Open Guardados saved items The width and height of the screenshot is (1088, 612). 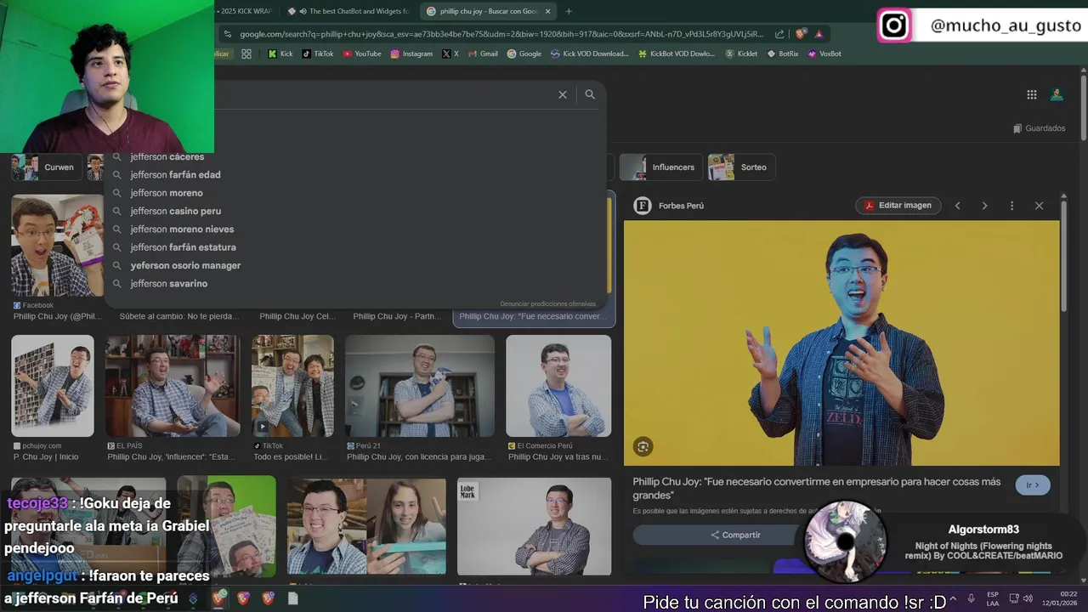(1039, 128)
